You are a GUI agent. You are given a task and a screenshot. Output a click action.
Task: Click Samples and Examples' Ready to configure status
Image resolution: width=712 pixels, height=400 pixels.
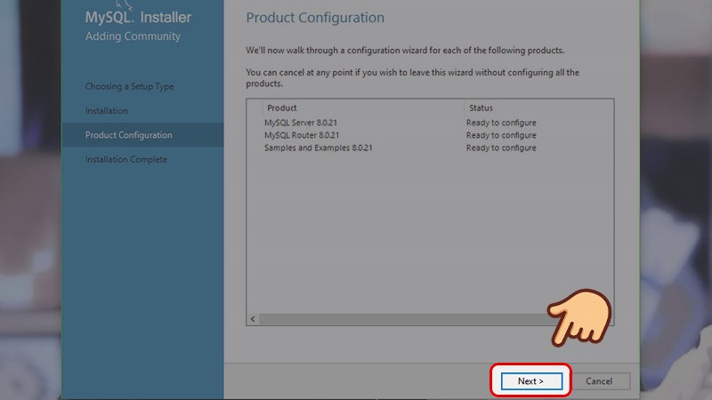pyautogui.click(x=501, y=148)
